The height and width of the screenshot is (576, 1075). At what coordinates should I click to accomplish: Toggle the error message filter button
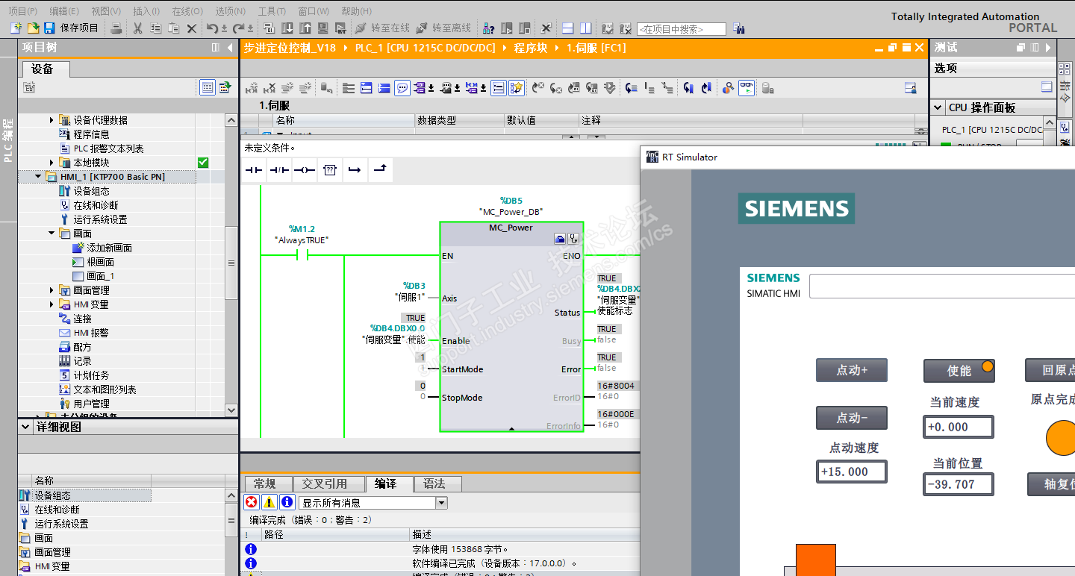[252, 503]
